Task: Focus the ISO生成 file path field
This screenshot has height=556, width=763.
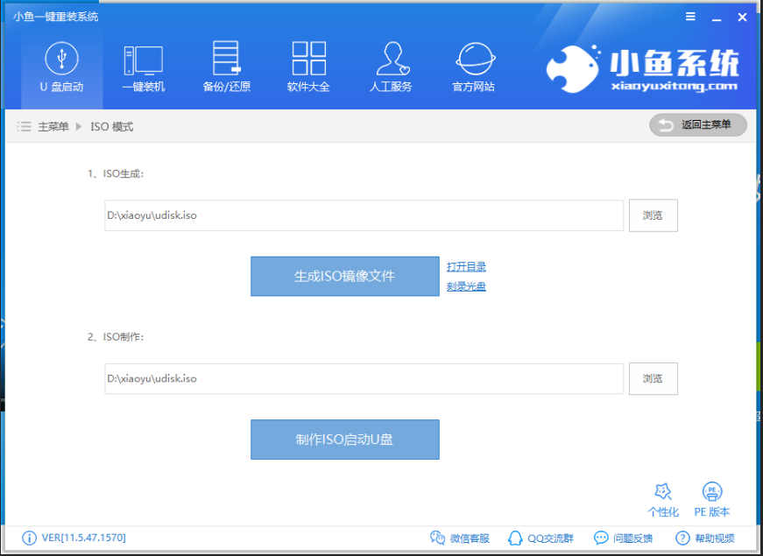Action: (x=364, y=215)
